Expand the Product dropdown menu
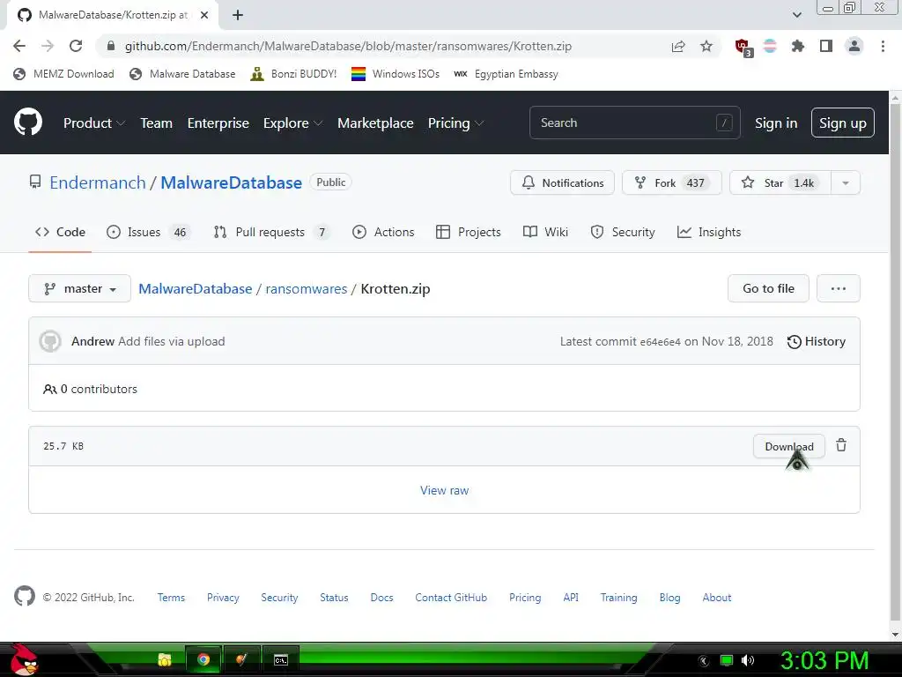 93,123
